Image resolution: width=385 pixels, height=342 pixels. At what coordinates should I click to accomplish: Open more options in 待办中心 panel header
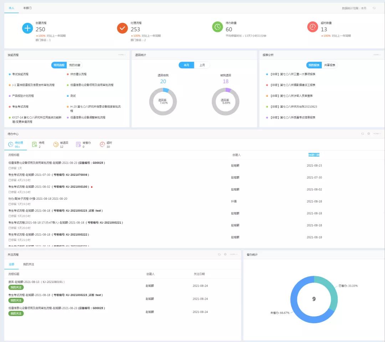pyautogui.click(x=377, y=133)
